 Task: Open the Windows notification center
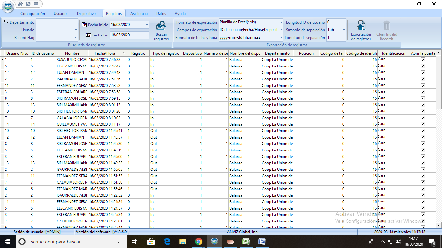(x=432, y=242)
